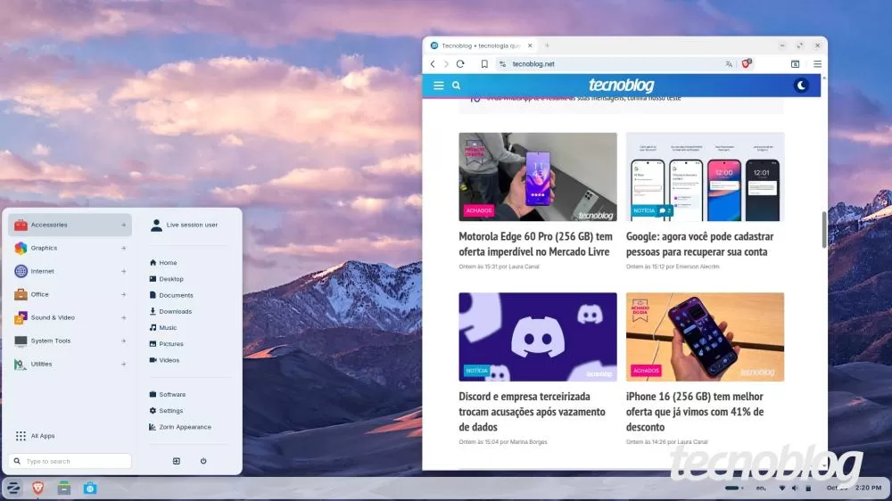Open a new browser tab
Screen dimensions: 892x501
pos(548,45)
